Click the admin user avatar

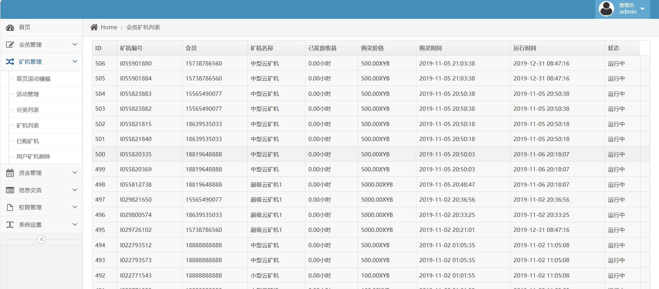pos(606,9)
